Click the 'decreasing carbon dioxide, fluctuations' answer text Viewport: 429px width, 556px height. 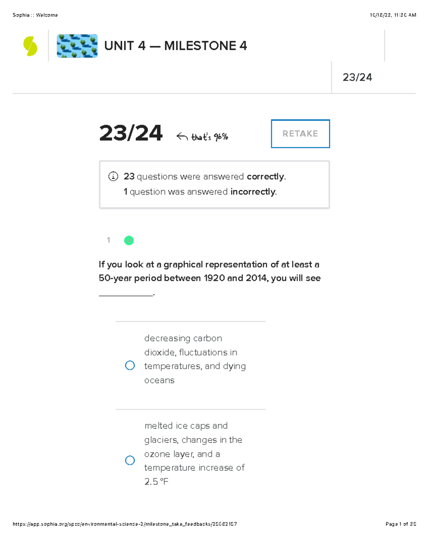click(x=195, y=359)
